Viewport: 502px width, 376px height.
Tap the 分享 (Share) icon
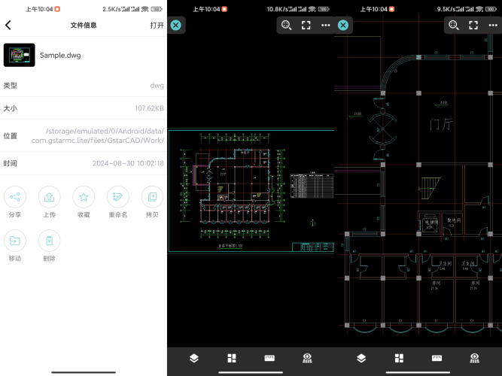pyautogui.click(x=15, y=197)
